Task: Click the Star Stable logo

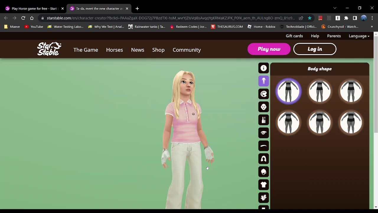Action: 49,49
